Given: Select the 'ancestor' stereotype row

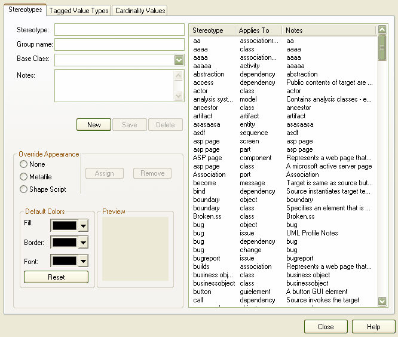Looking at the screenshot, I should (283, 108).
